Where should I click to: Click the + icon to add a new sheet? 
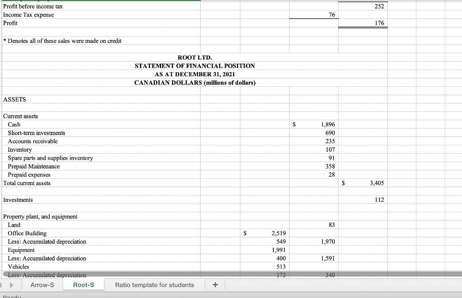[215, 285]
